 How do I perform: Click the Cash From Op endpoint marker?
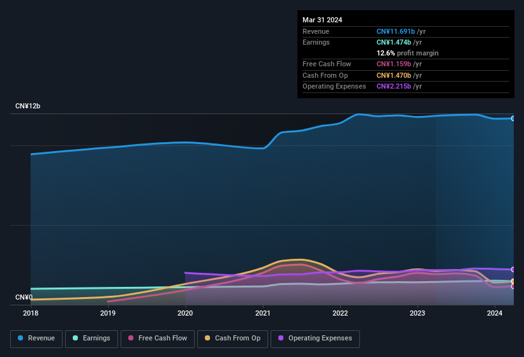coord(513,281)
